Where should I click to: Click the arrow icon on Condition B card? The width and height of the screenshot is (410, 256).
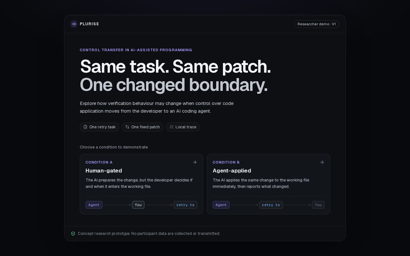click(322, 162)
